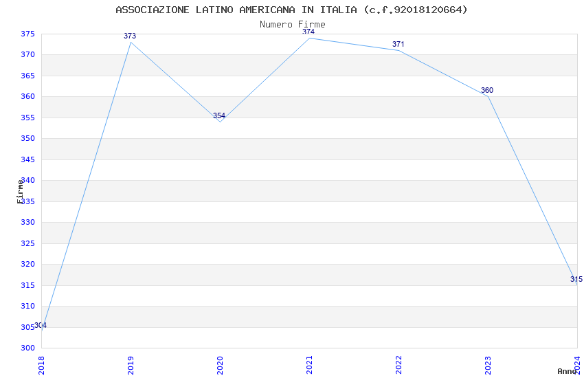This screenshot has height=378, width=584.
Task: Click the 355 y-axis tick label
Action: (x=27, y=118)
